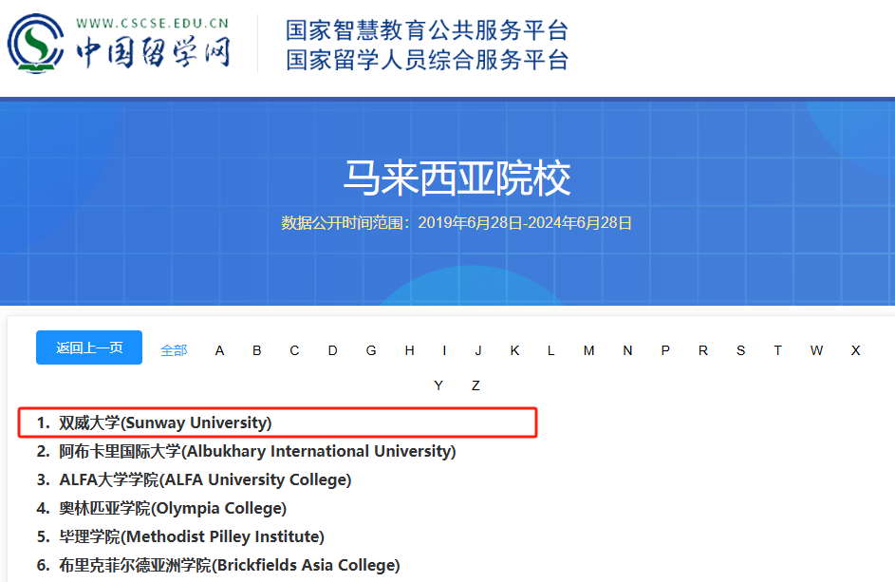The height and width of the screenshot is (582, 895).
Task: Select the letter S filter
Action: tap(740, 349)
